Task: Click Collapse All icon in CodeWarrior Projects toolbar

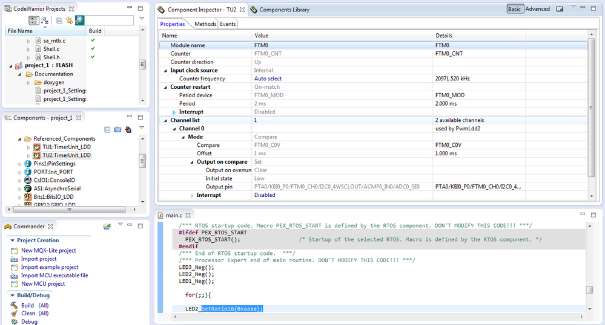Action: click(59, 21)
